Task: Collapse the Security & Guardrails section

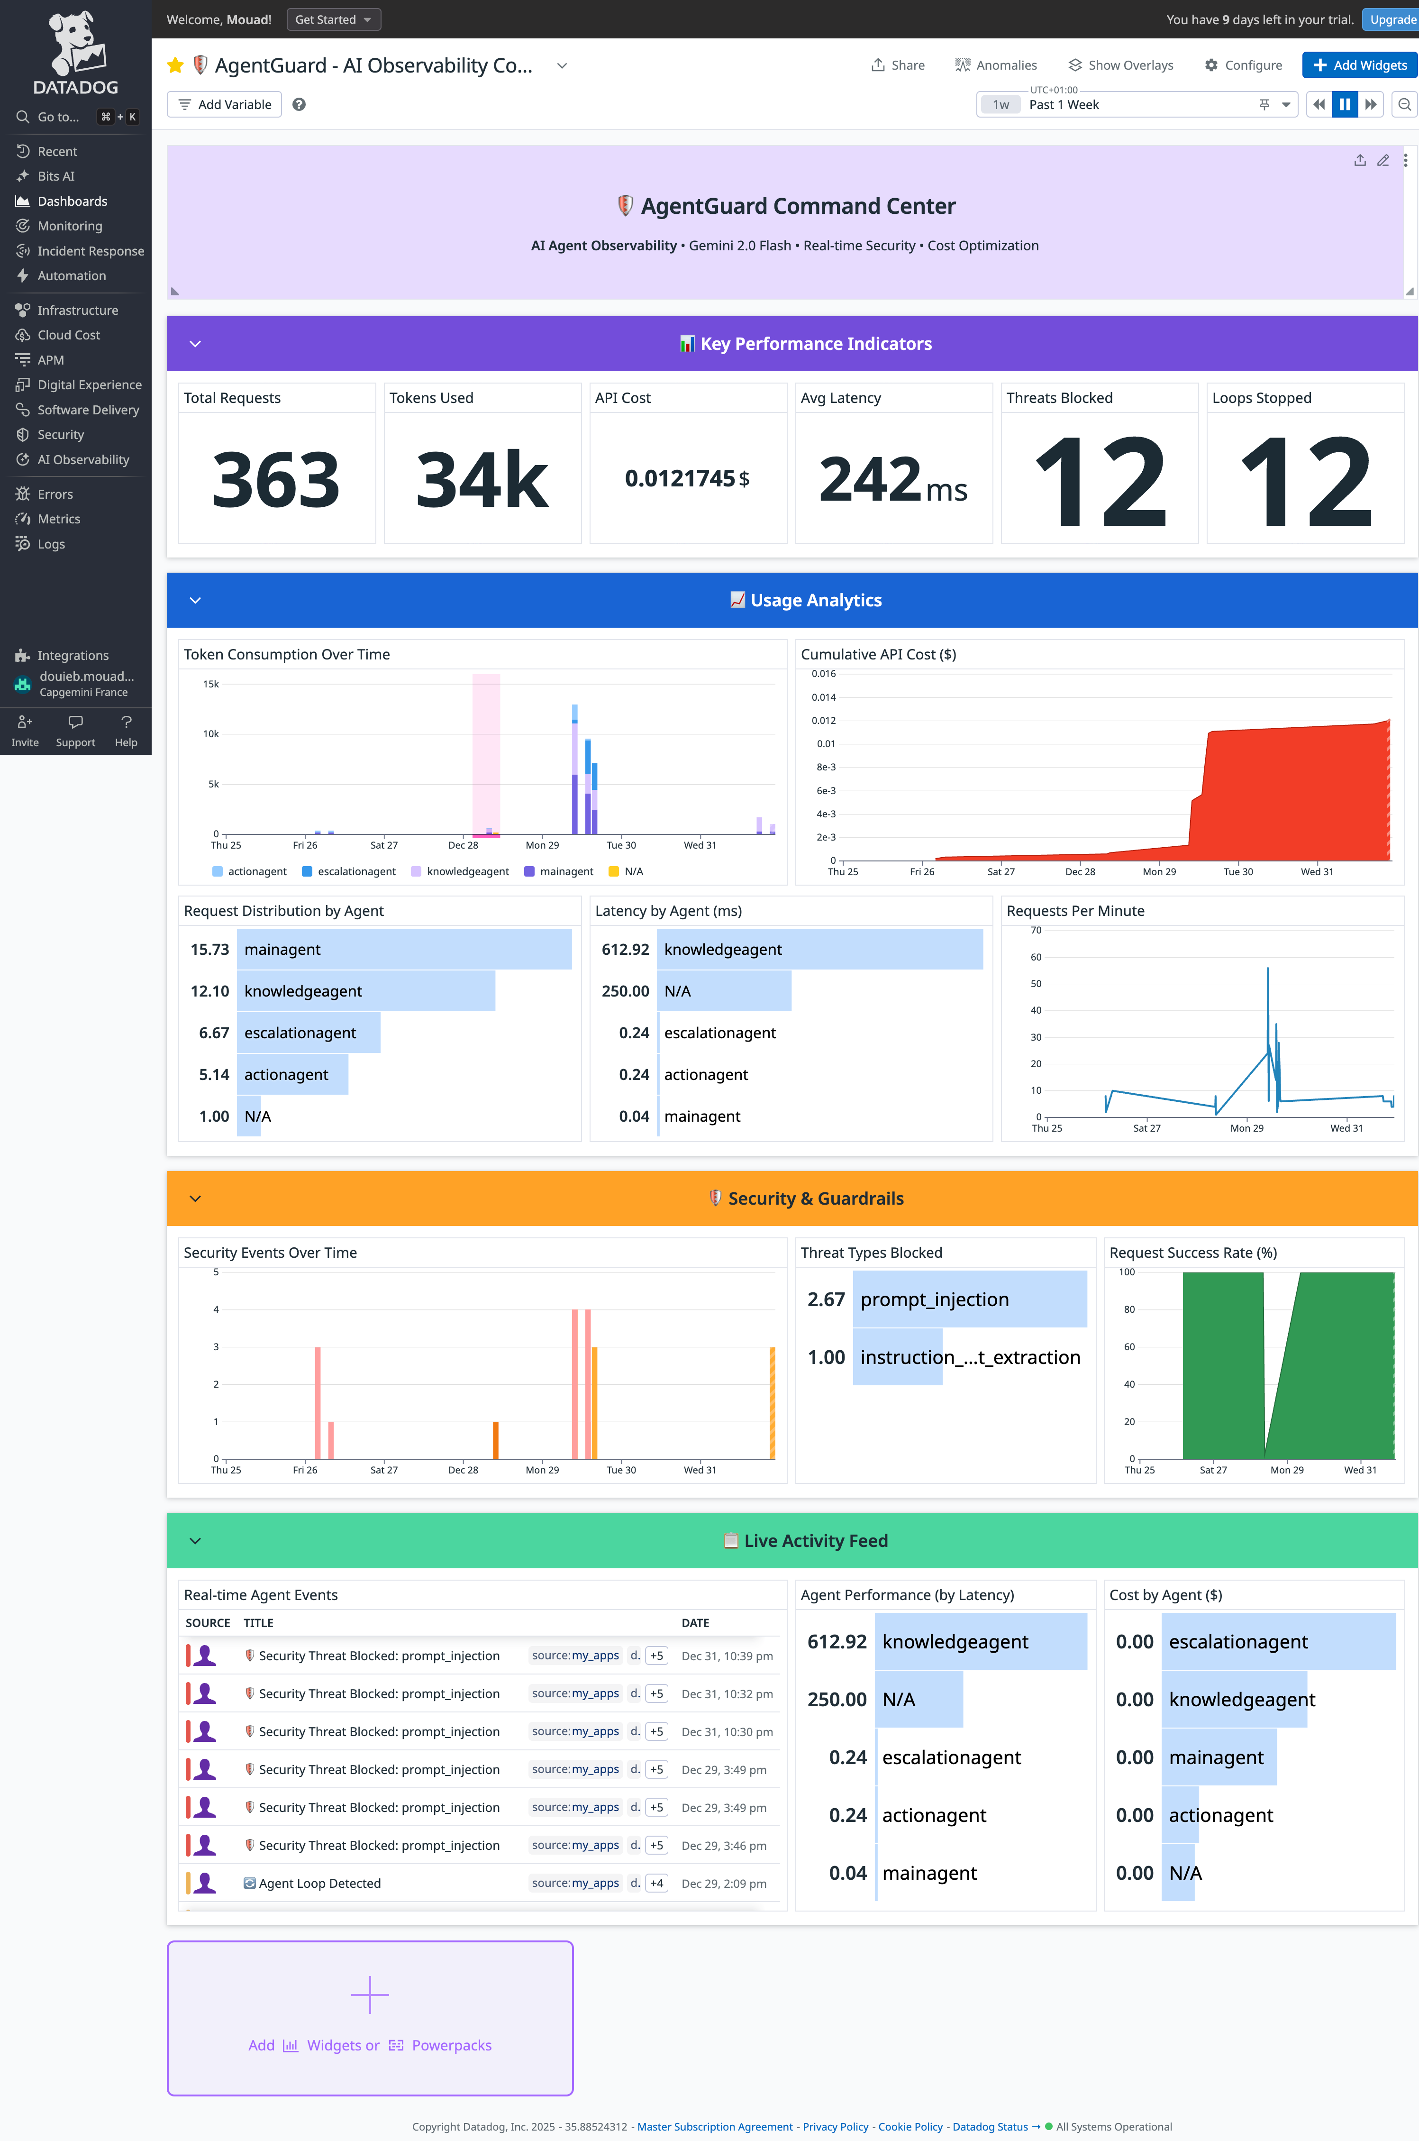Action: point(195,1199)
